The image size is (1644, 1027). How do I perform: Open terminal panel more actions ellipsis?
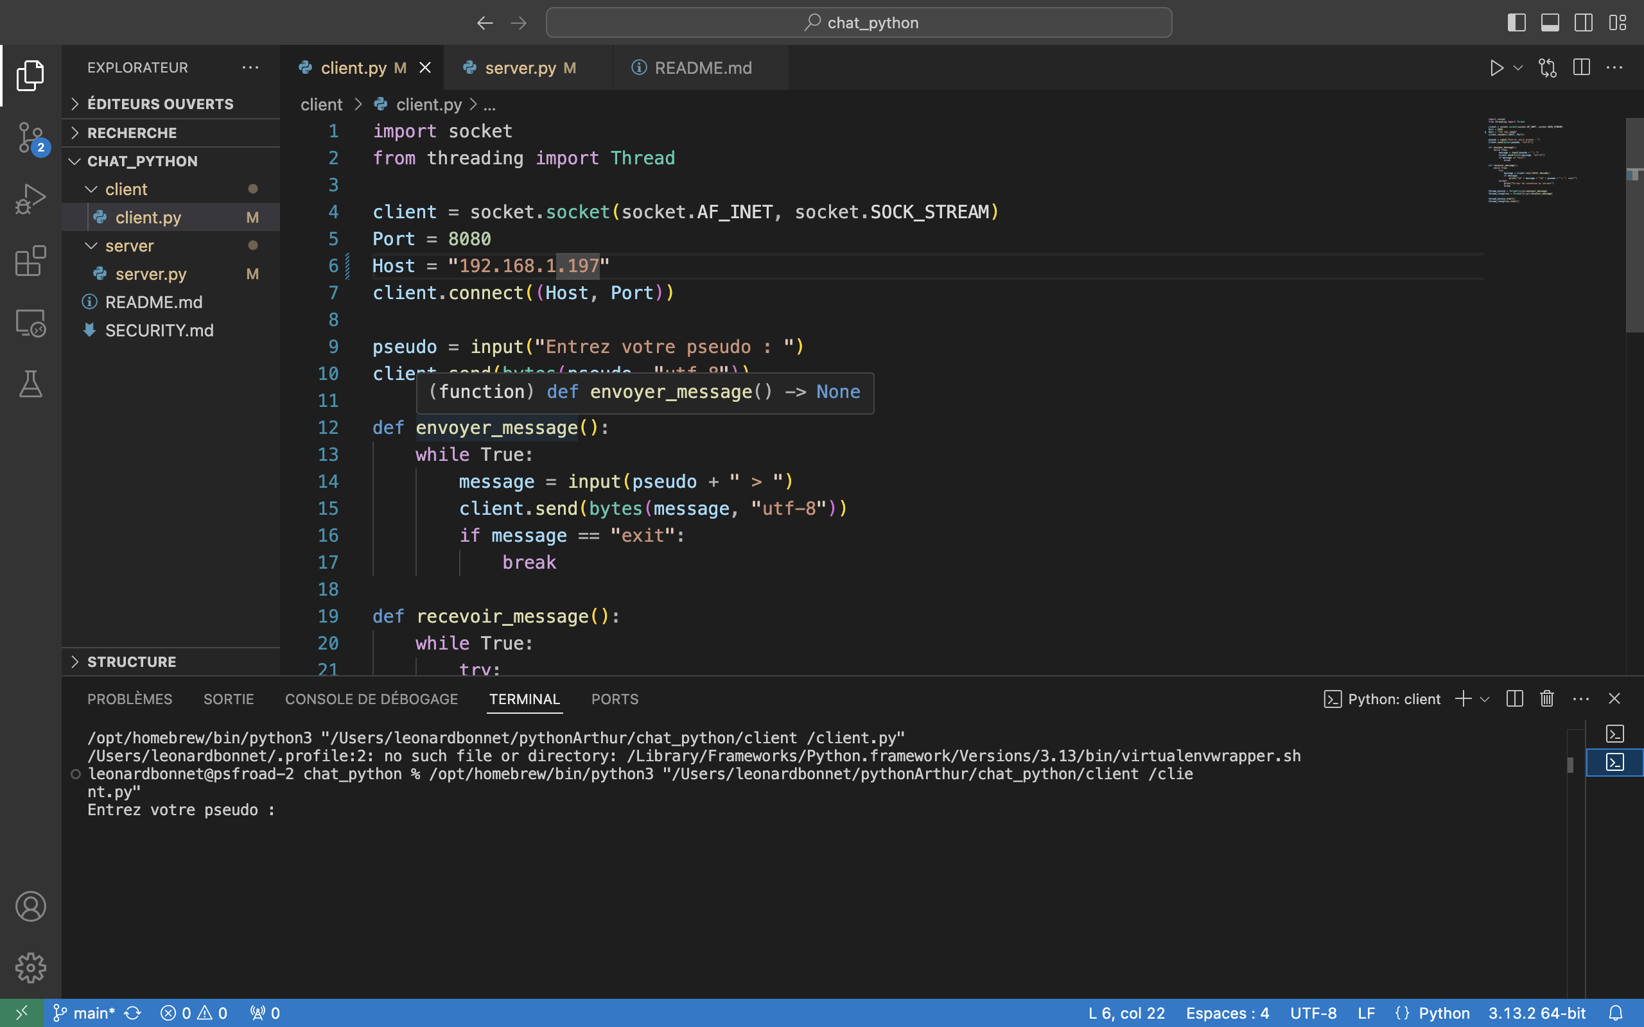tap(1581, 699)
